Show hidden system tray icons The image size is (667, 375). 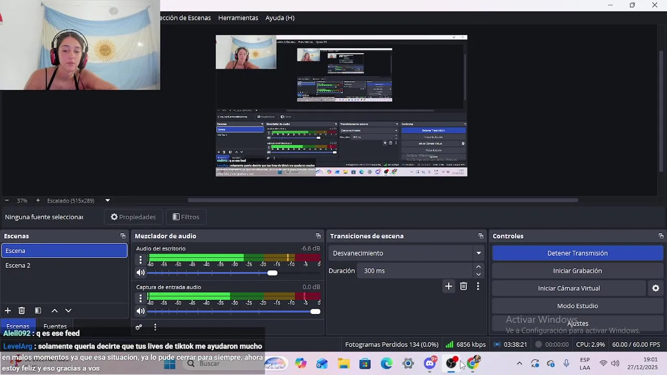coord(519,364)
